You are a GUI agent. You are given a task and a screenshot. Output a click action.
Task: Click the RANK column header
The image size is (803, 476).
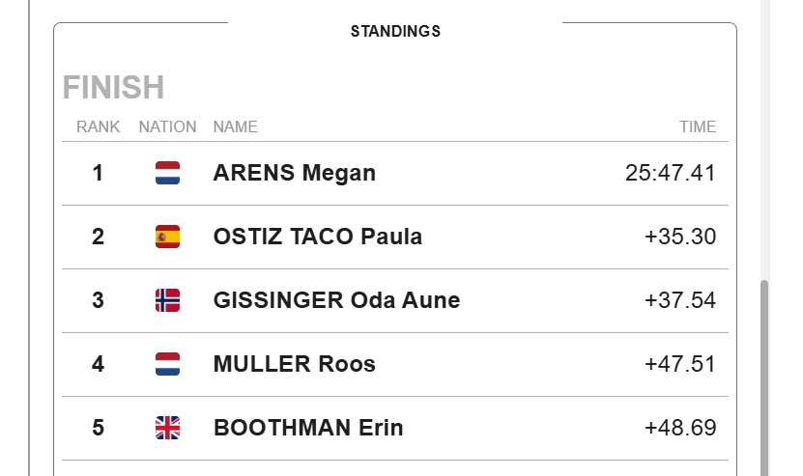point(98,126)
